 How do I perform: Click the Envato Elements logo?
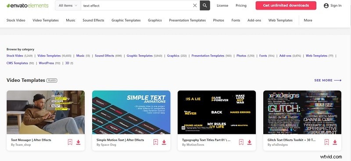(x=27, y=6)
